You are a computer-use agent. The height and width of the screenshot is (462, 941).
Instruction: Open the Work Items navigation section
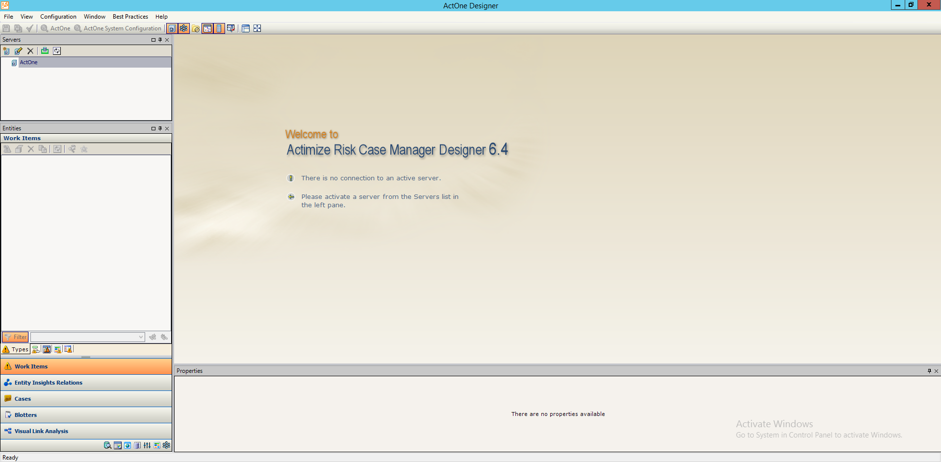pyautogui.click(x=86, y=366)
